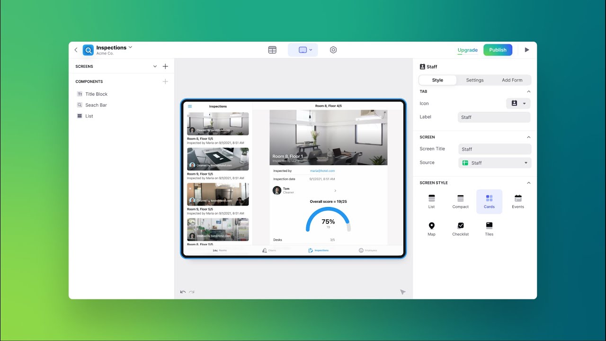Open the Tom Cleaner row
Screen dimensions: 606x341
305,190
